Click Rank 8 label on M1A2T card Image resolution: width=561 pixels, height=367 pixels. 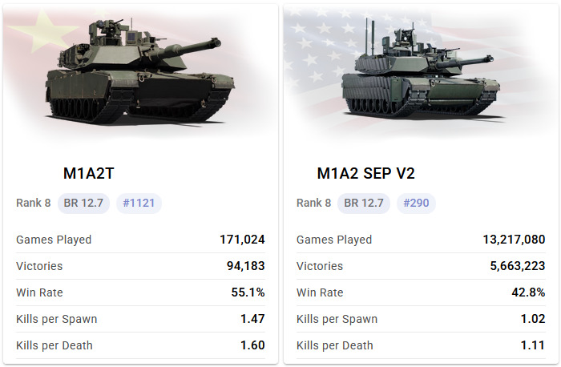34,203
